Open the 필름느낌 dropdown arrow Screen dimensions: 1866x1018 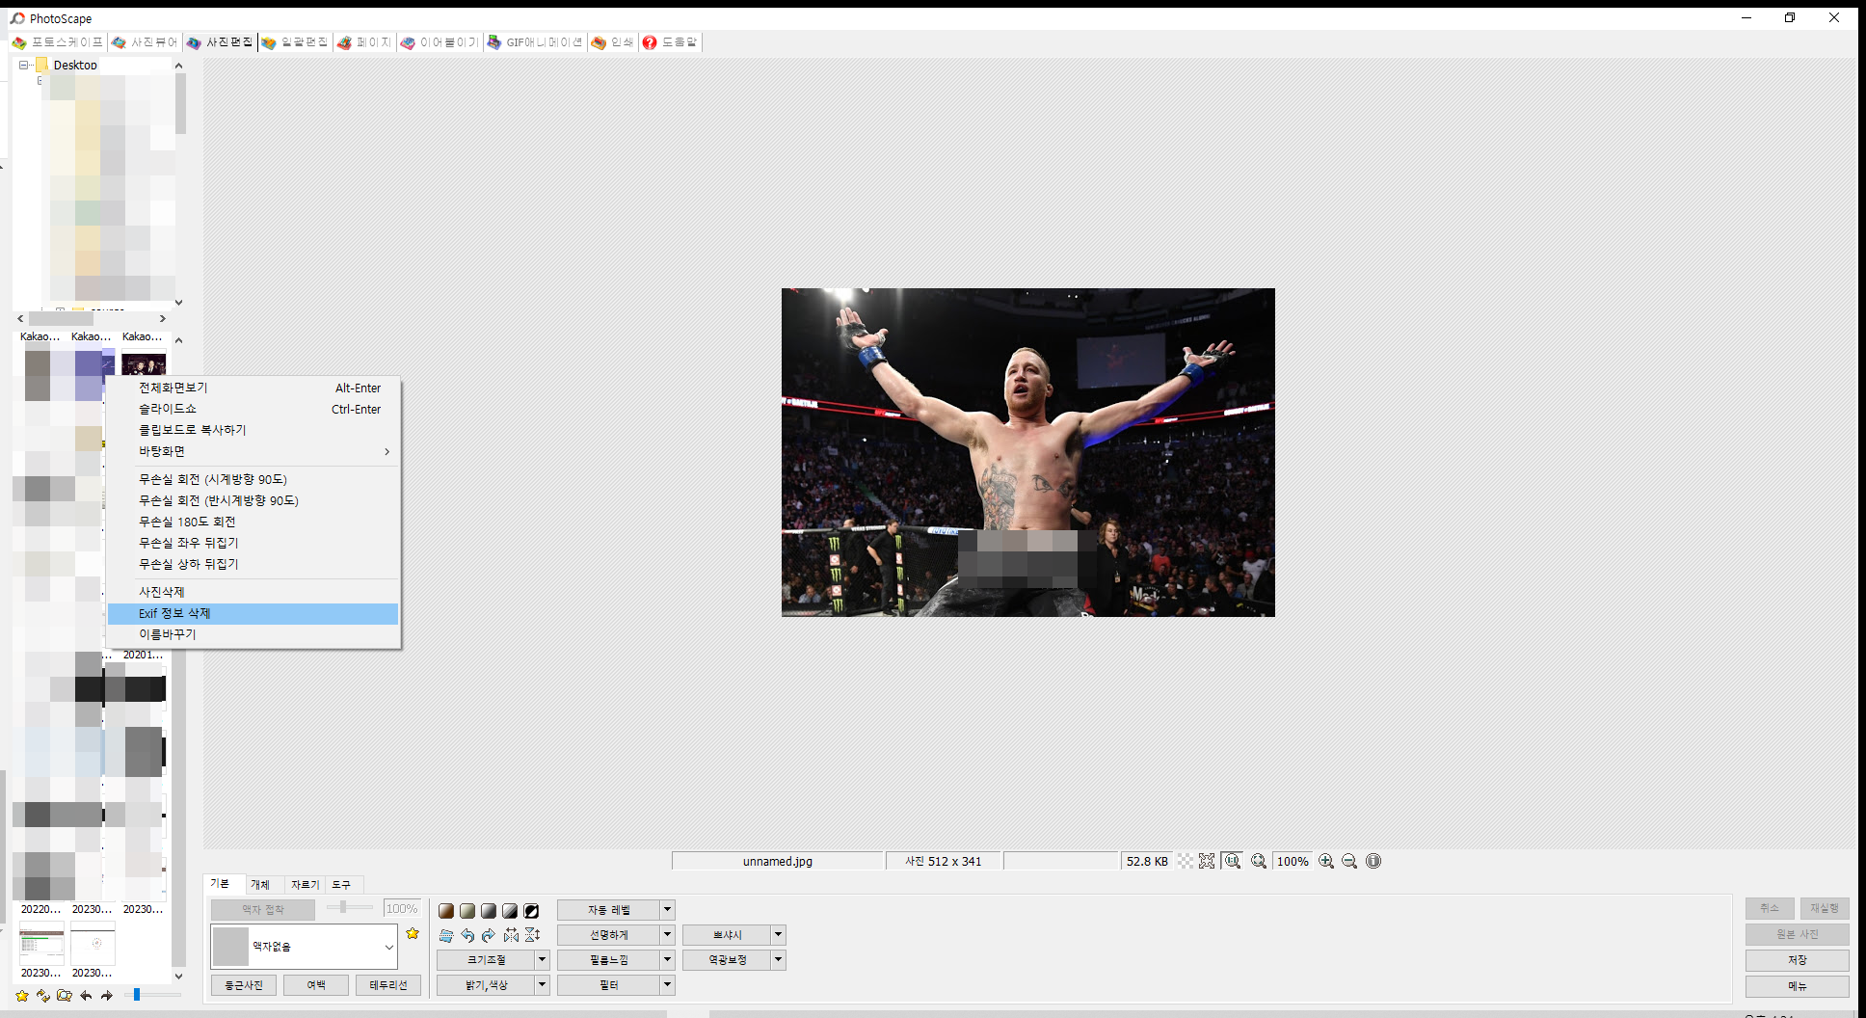click(x=667, y=960)
